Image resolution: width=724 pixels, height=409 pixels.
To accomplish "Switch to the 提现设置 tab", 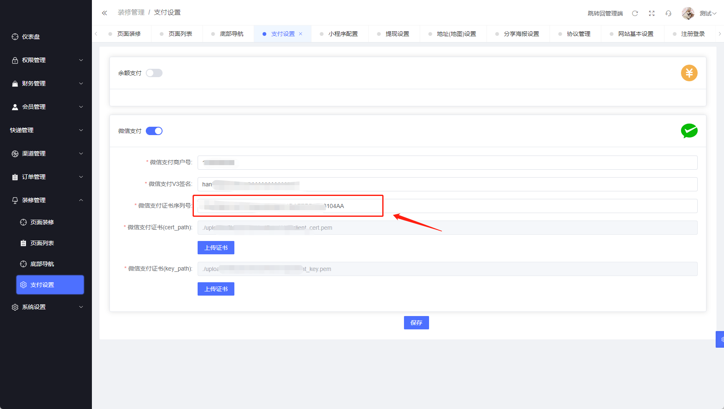I will pos(397,34).
